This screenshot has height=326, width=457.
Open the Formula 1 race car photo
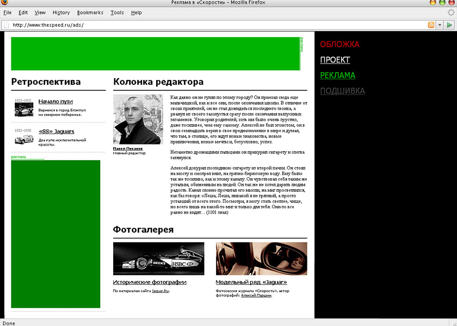[x=158, y=259]
